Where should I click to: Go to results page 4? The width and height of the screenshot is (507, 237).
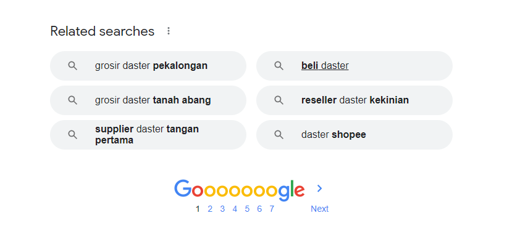click(235, 209)
